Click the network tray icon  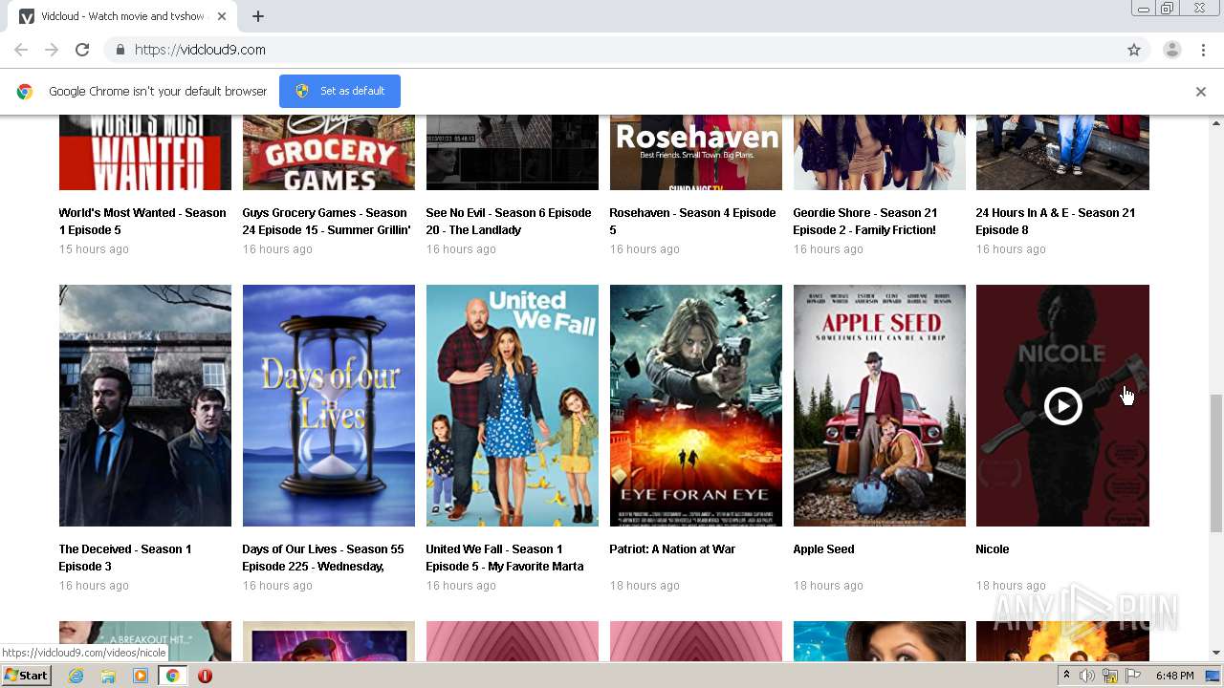pyautogui.click(x=1110, y=676)
